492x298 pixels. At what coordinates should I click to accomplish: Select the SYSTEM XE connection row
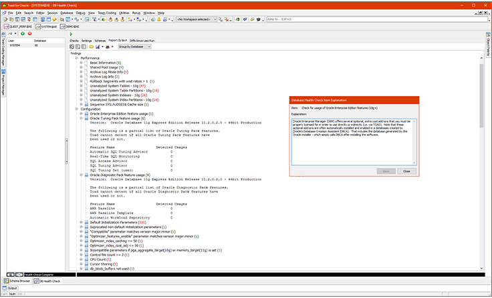(35, 45)
